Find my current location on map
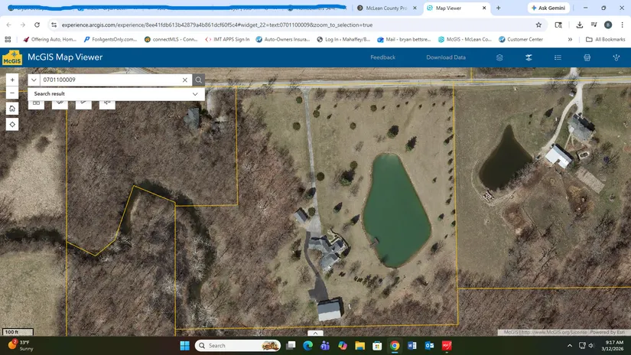 (x=12, y=124)
